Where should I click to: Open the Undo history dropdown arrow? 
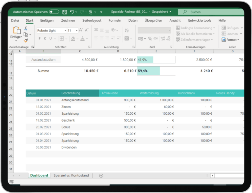point(76,12)
